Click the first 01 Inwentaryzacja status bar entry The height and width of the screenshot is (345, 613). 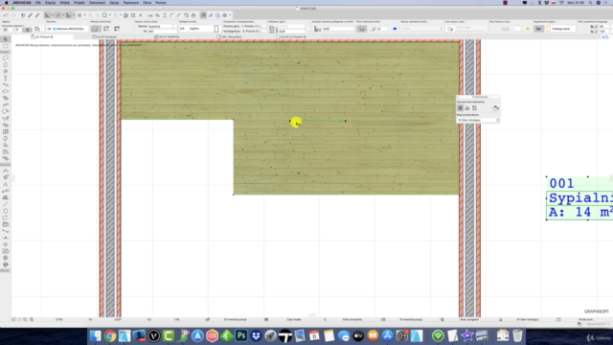235,319
